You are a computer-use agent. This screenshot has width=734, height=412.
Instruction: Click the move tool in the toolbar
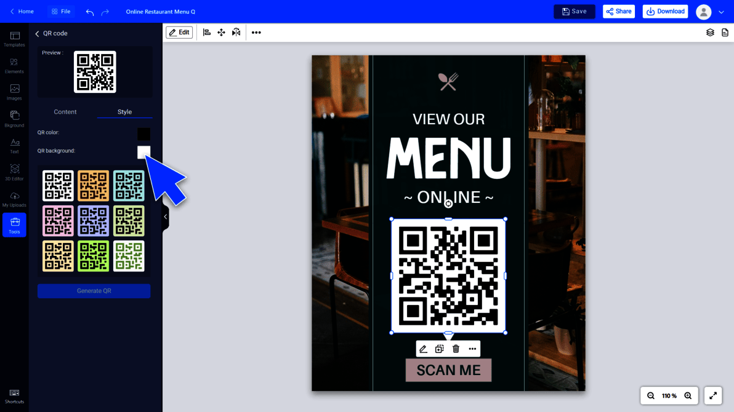point(221,32)
